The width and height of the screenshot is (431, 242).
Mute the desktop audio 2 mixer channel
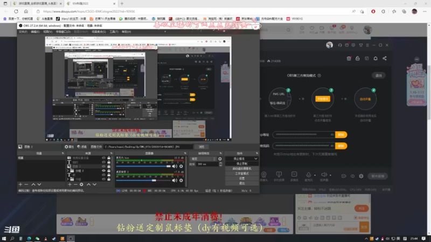click(175, 180)
